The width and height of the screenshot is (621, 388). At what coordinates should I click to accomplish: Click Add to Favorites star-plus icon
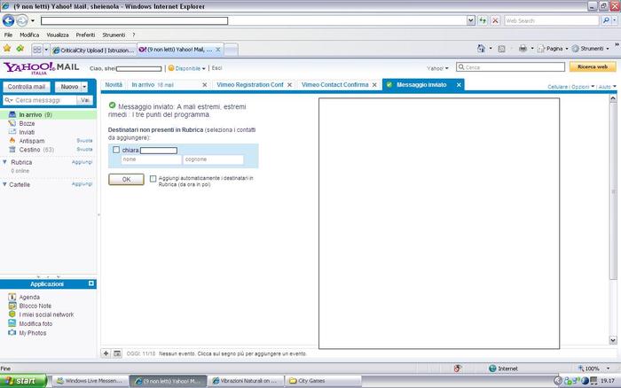point(20,49)
